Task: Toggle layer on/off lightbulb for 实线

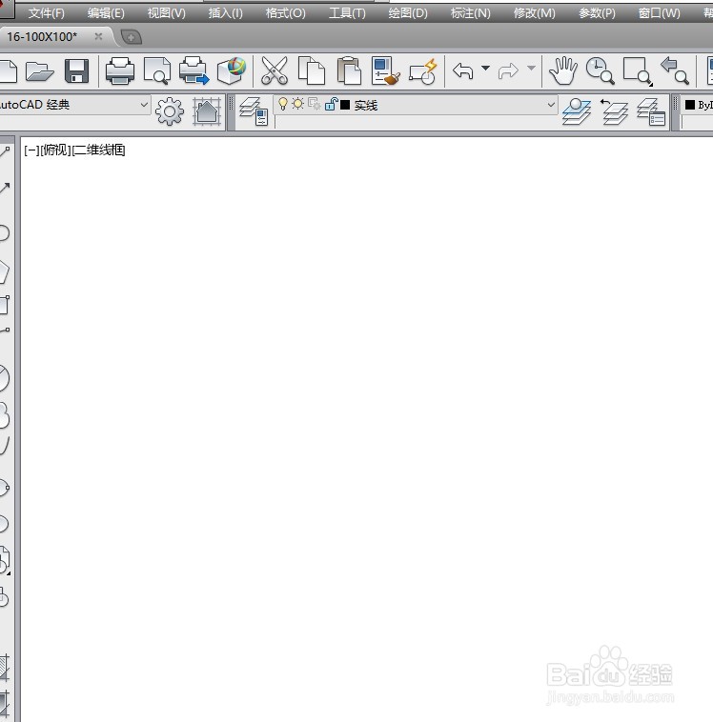Action: [283, 104]
